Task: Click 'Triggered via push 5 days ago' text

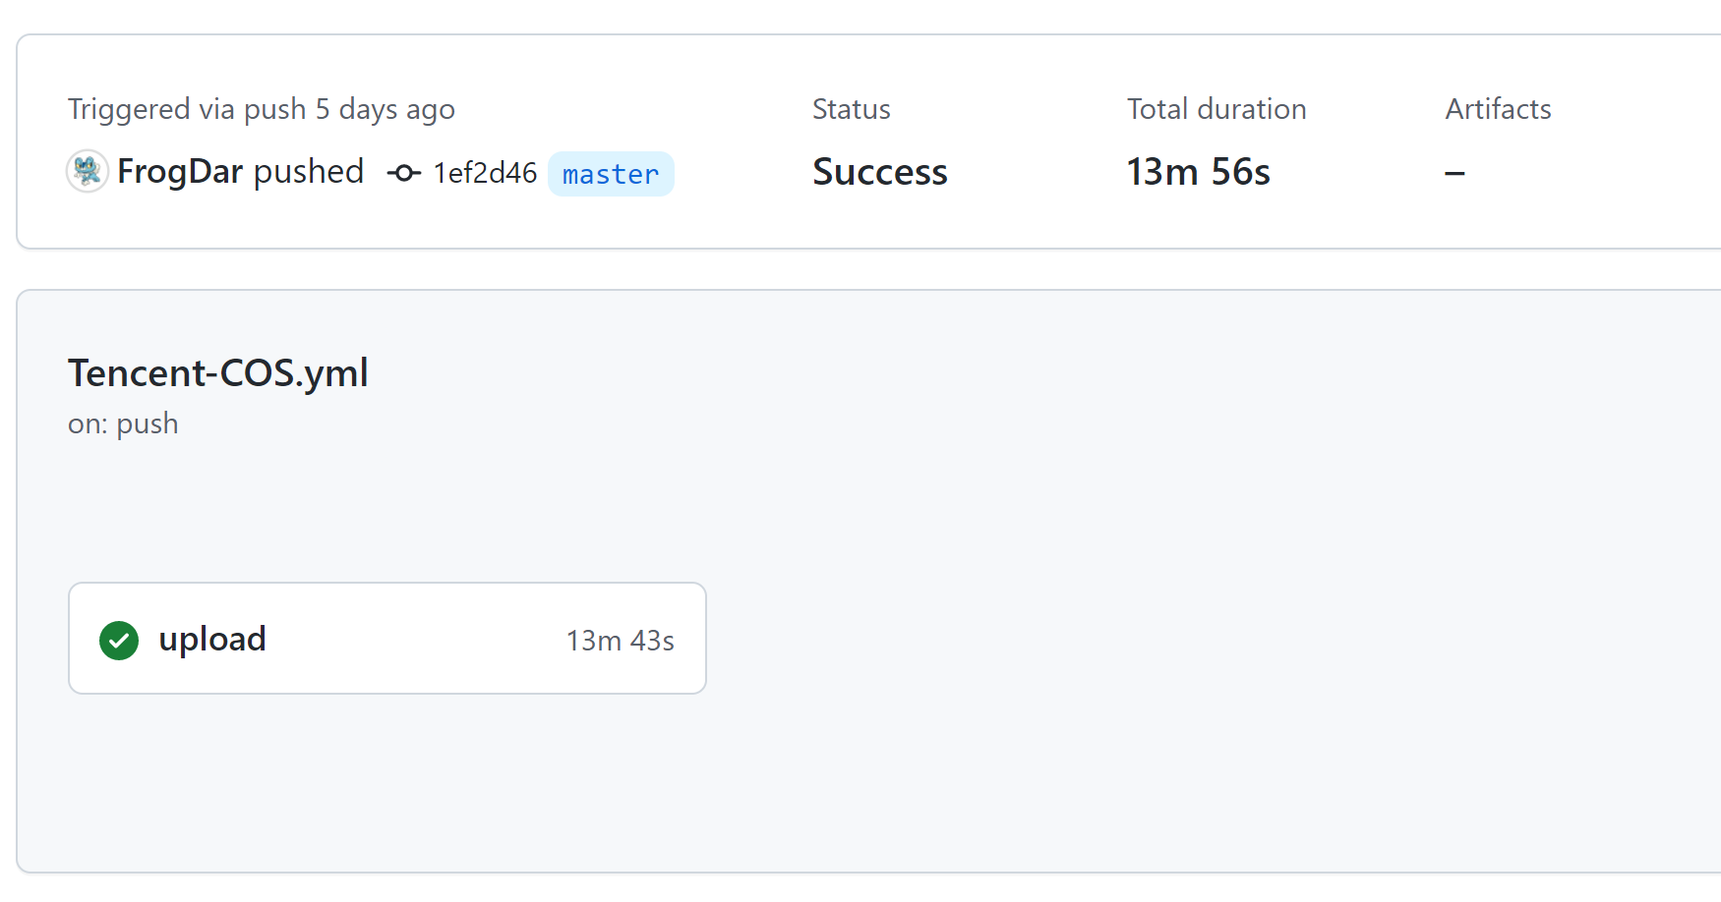Action: click(x=261, y=109)
